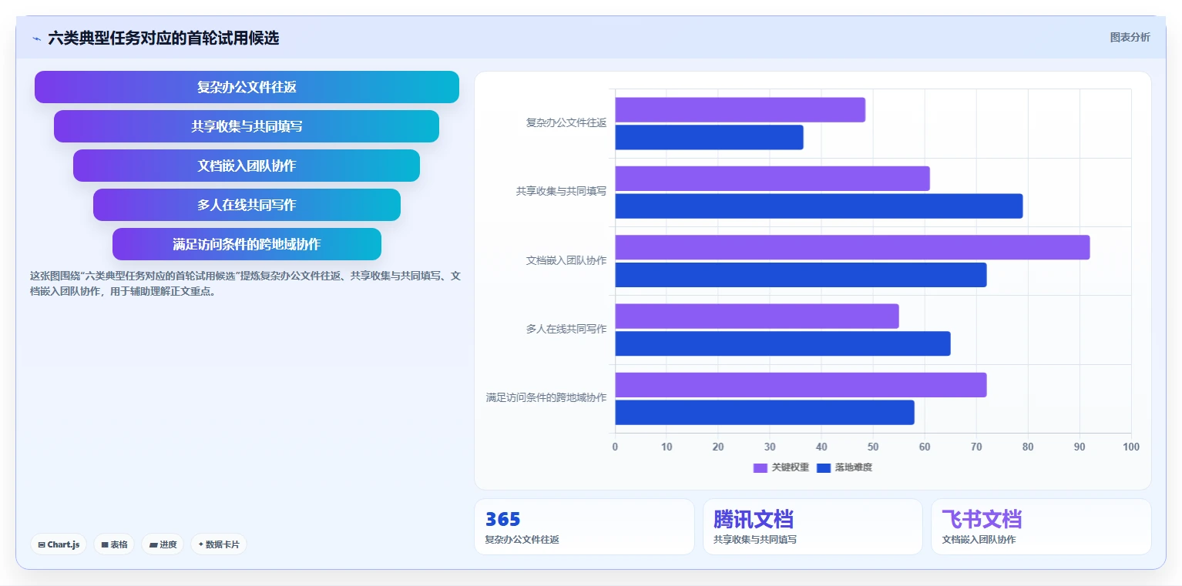The height and width of the screenshot is (586, 1182).
Task: Click the blue 落地难度 bar for 文档嵌入团队协作
Action: [x=801, y=275]
